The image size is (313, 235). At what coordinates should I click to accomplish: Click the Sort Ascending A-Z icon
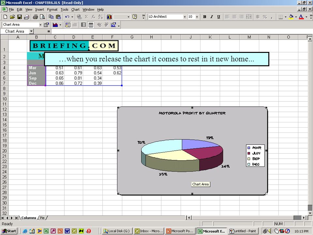[x=100, y=17]
